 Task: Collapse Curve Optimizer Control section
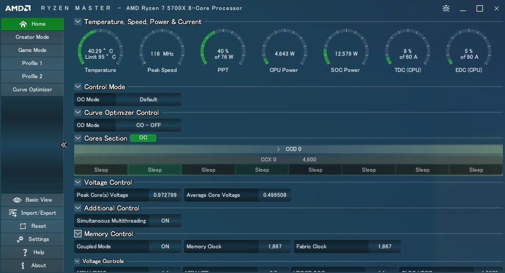coord(78,112)
